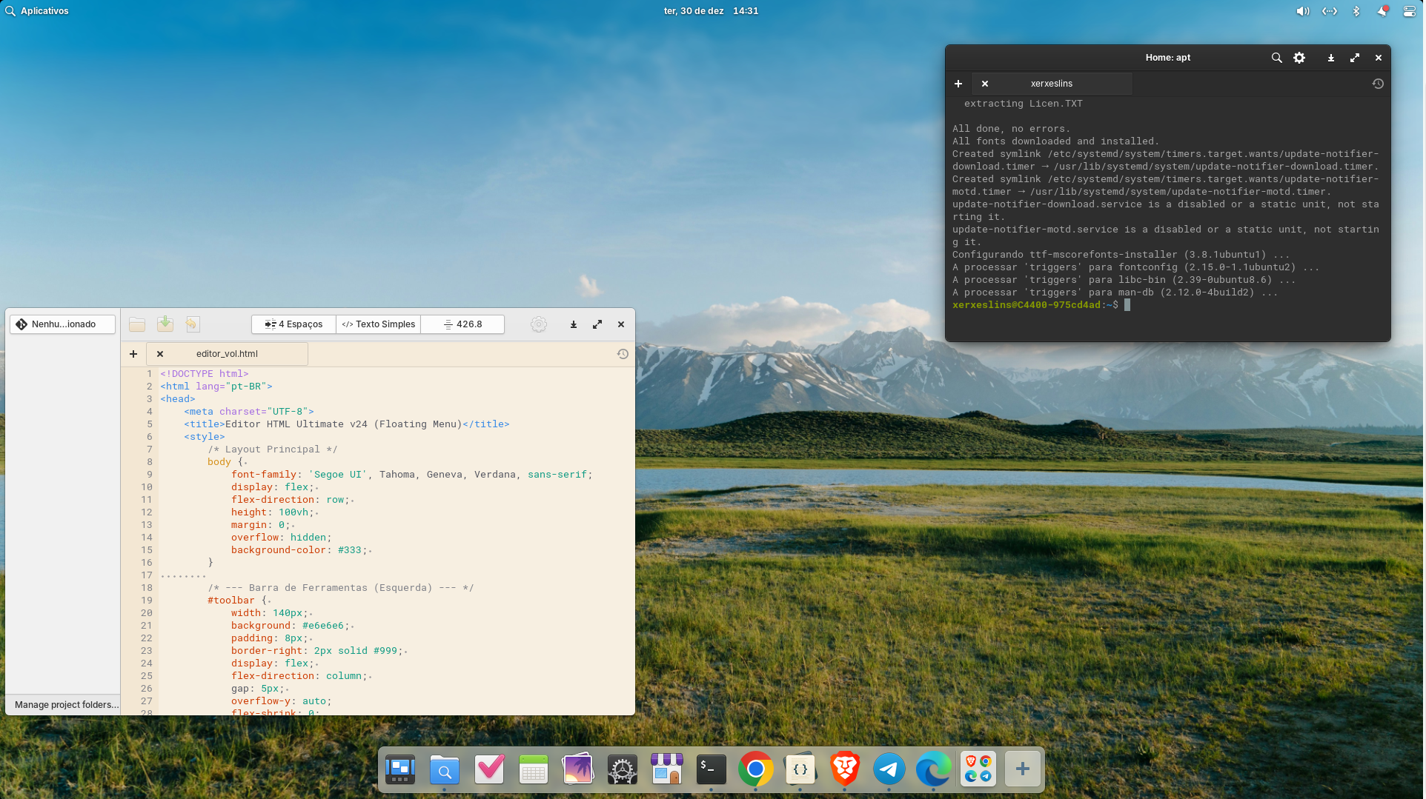Select the xerxeslins terminal tab
Image resolution: width=1426 pixels, height=799 pixels.
point(1051,84)
